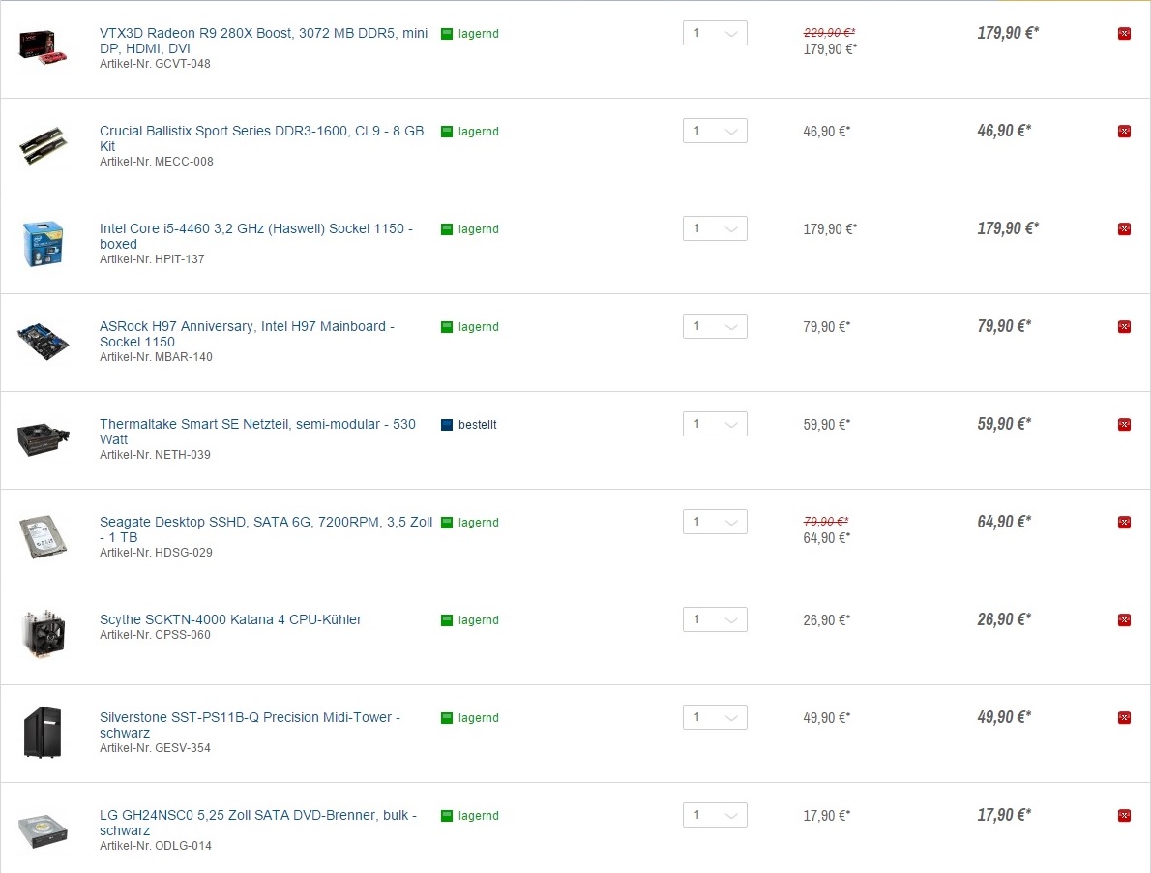
Task: Select text 'Artikel-Nr. HDSG-029'
Action: click(x=156, y=552)
